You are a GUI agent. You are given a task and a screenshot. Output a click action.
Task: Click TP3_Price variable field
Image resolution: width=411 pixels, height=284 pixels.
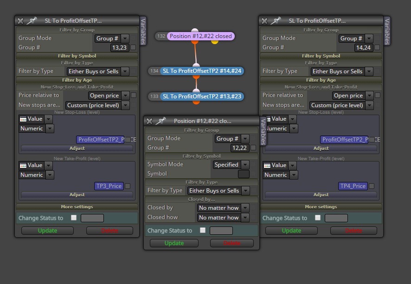tap(109, 186)
